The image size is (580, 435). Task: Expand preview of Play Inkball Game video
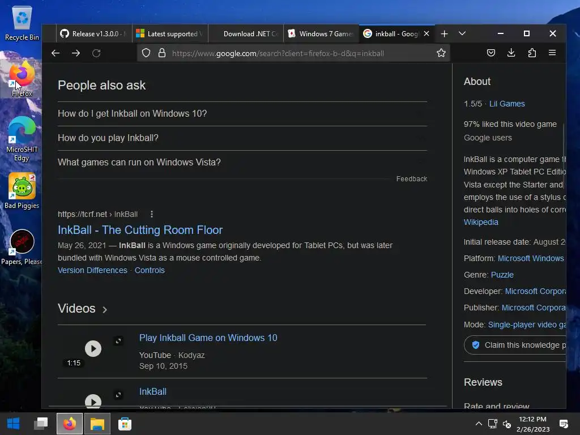coord(118,340)
